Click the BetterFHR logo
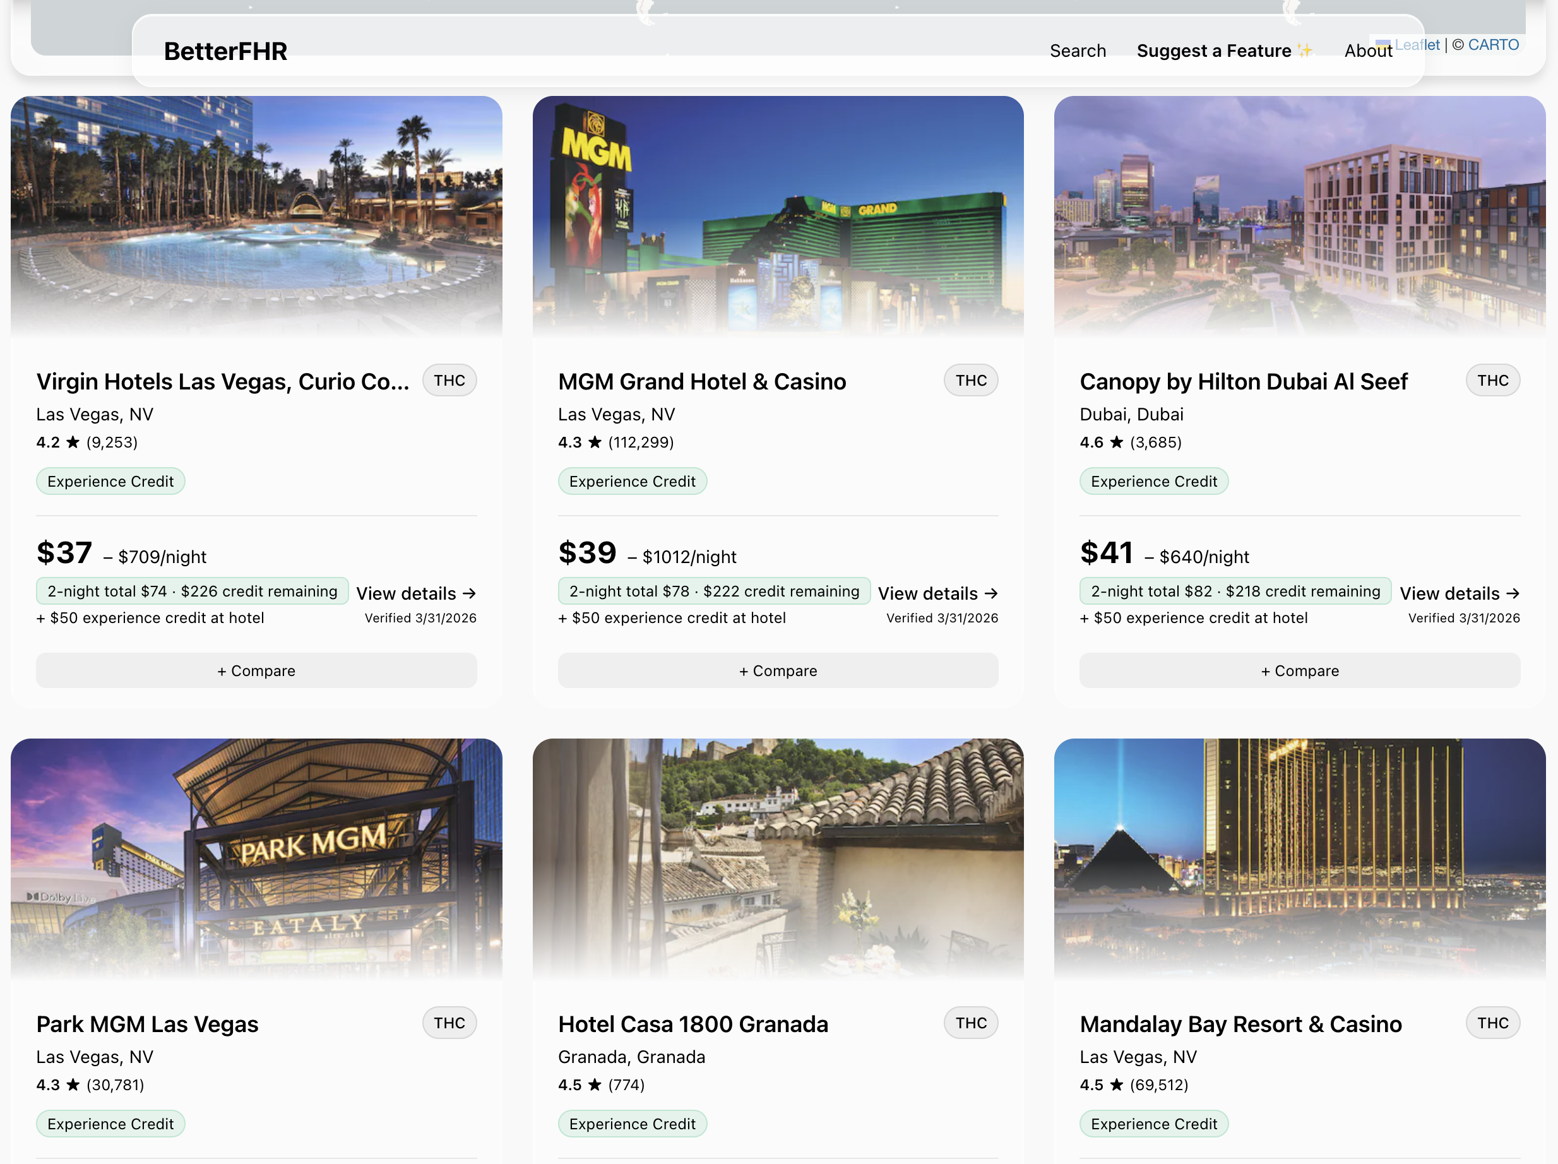The image size is (1558, 1164). click(x=225, y=50)
